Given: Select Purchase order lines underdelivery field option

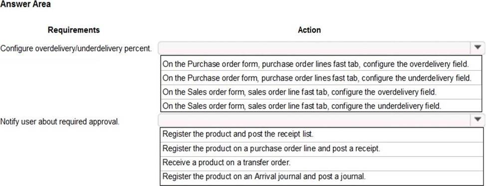Looking at the screenshot, I should click(321, 78).
